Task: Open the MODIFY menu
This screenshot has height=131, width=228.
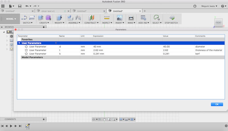Action: pyautogui.click(x=60, y=23)
